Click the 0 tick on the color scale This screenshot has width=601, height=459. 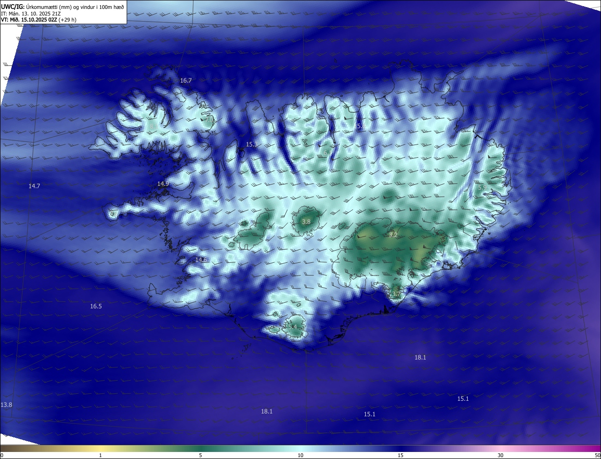pyautogui.click(x=2, y=455)
